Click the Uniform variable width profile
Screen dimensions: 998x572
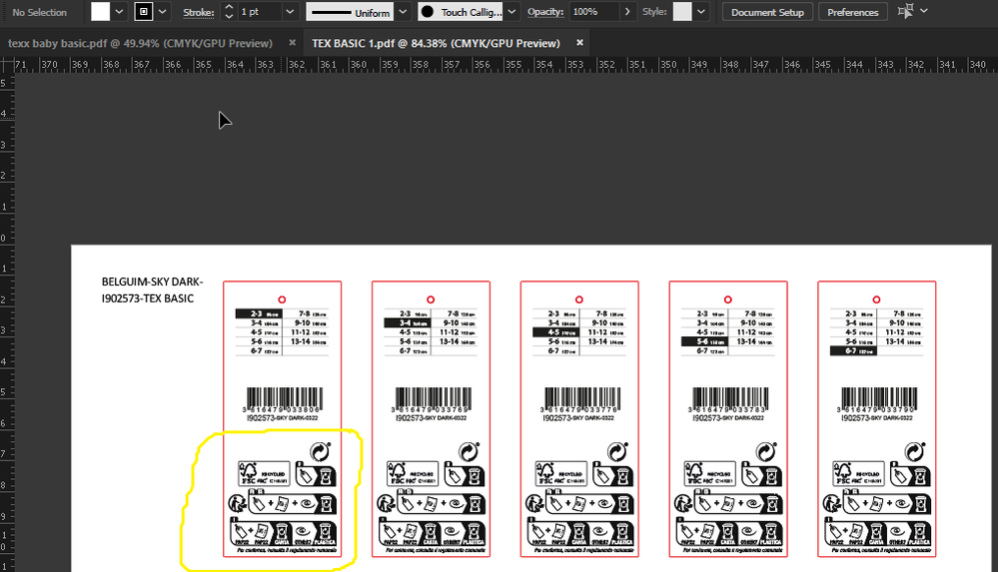pyautogui.click(x=350, y=12)
